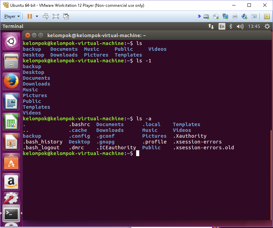The image size is (273, 228).
Task: Open the Ubuntu network indicator
Action: [x=211, y=26]
